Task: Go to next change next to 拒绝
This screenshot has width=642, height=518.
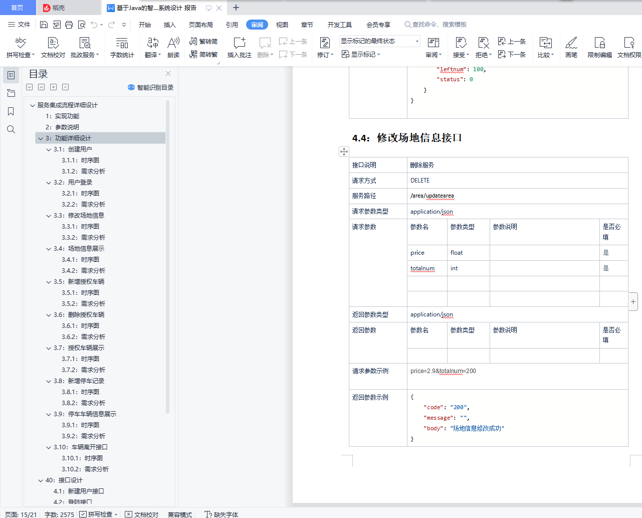Action: [x=512, y=54]
